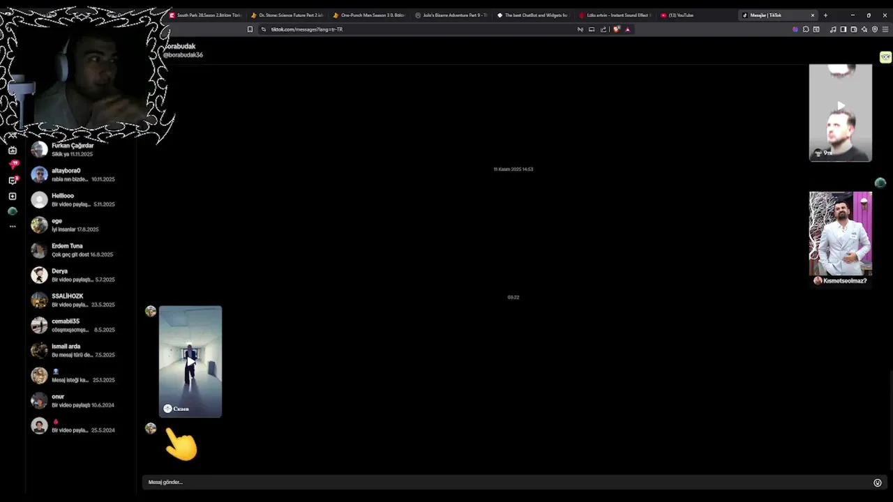Open the music note playlist icon
Screen dimensions: 893x502
coord(833,29)
